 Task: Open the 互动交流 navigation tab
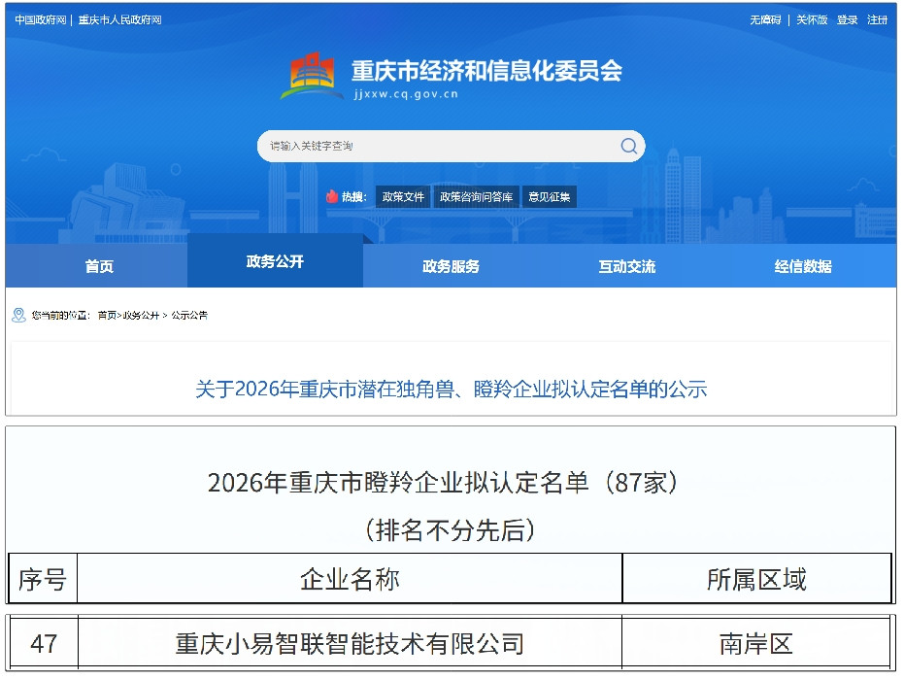click(x=626, y=266)
